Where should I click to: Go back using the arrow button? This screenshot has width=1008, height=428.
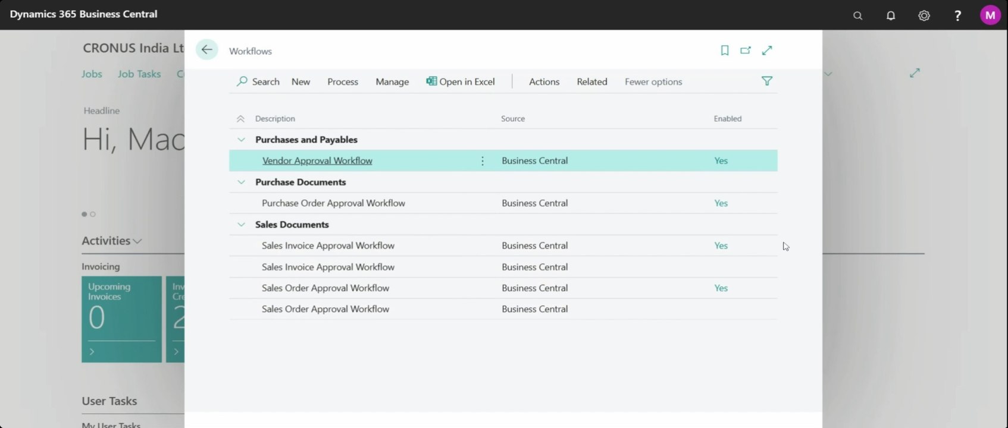pyautogui.click(x=206, y=50)
